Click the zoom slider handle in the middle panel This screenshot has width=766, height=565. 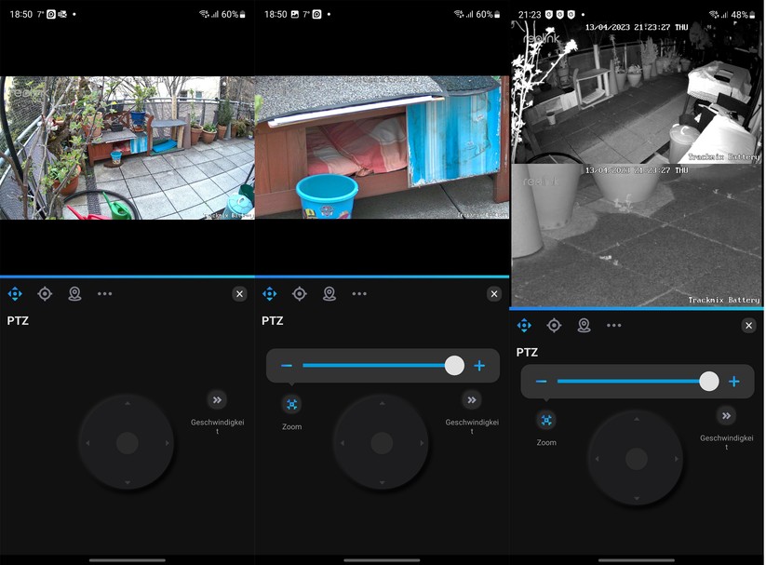(454, 365)
